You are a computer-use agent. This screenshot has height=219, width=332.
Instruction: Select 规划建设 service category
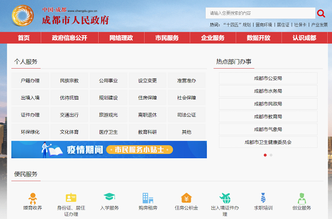(x=108, y=98)
